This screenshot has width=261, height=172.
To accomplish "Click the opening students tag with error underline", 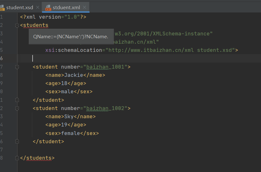I will point(34,25).
